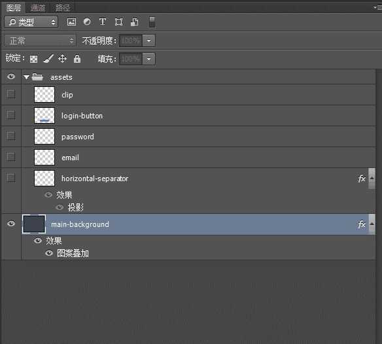Screen dimensions: 382x344
Task: Lock image pixels brush icon
Action: [x=48, y=59]
